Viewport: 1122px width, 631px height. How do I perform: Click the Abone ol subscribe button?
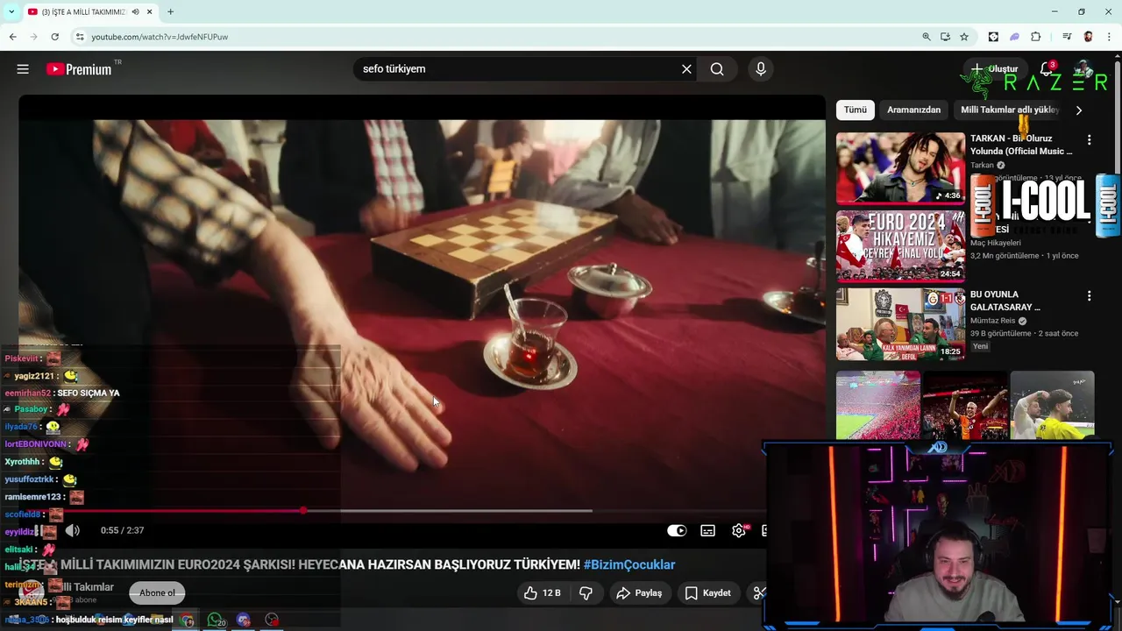point(157,593)
